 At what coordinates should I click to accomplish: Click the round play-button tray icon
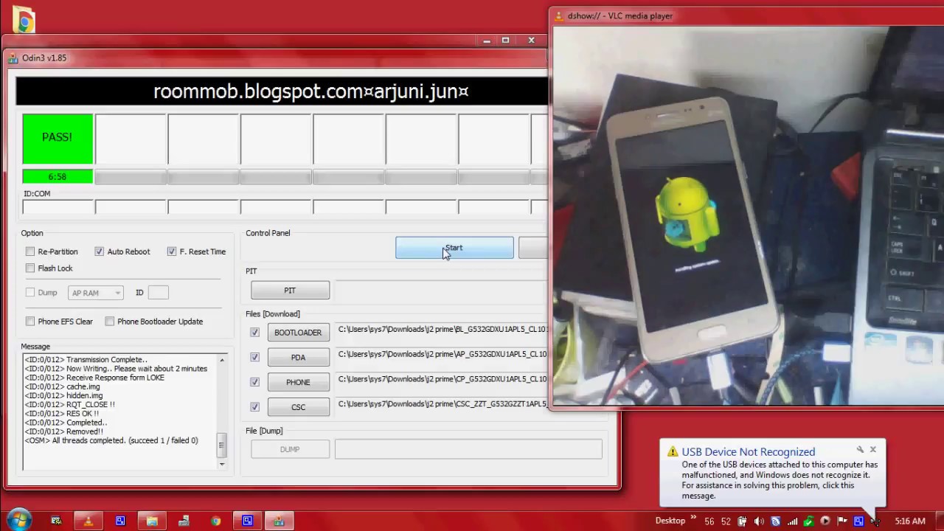pyautogui.click(x=825, y=521)
